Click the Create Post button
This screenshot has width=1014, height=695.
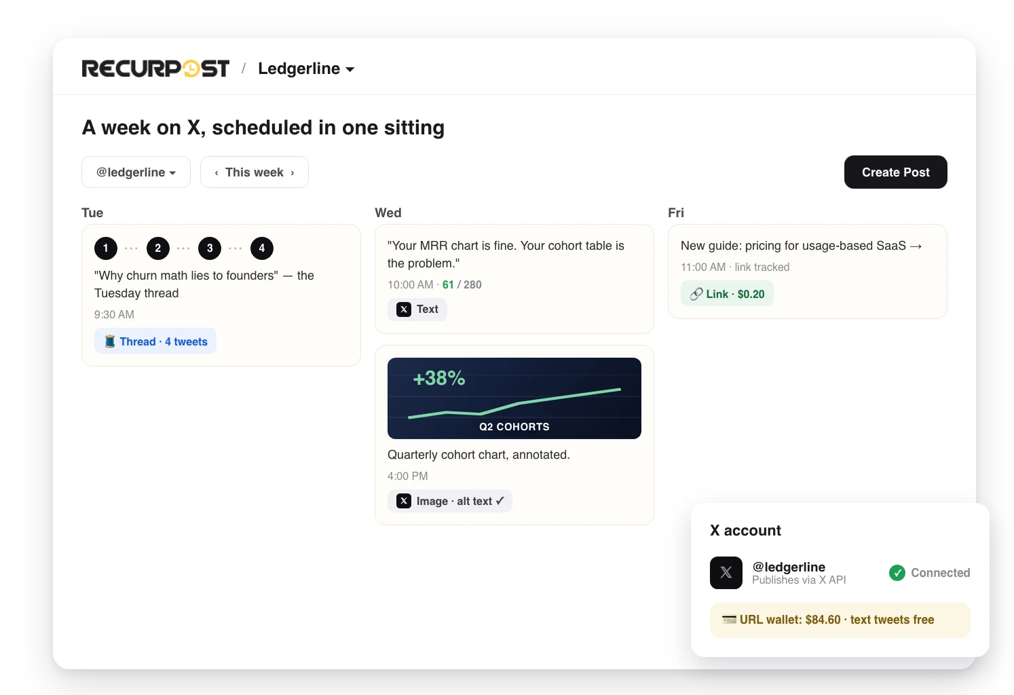point(895,172)
